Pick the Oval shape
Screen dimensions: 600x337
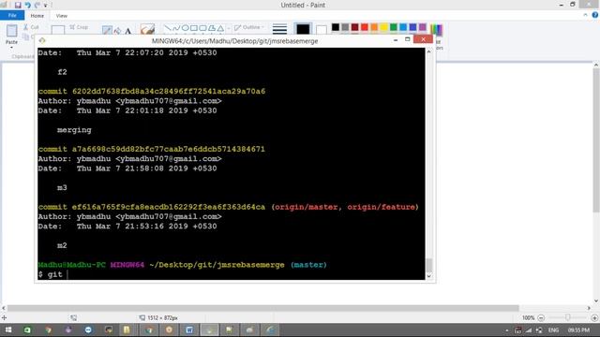[186, 28]
